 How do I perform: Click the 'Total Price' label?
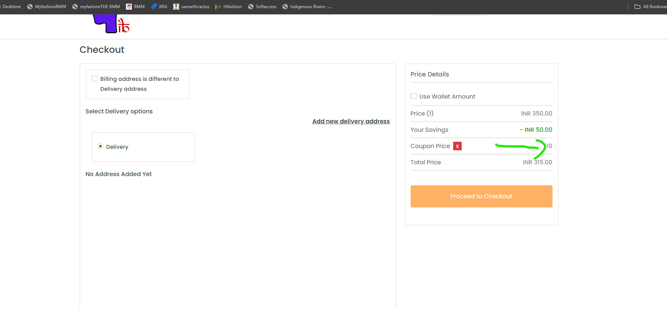[426, 162]
